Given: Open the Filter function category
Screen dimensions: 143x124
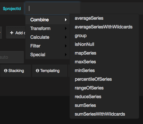Looking at the screenshot, I should 48,46.
